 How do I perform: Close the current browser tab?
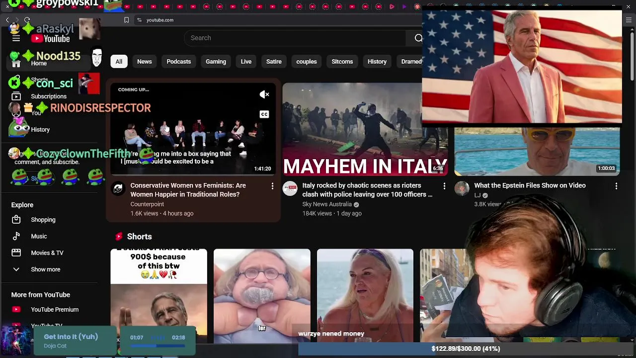[x=7, y=6]
